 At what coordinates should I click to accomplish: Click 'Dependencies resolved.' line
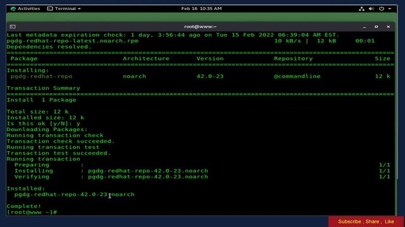point(49,47)
